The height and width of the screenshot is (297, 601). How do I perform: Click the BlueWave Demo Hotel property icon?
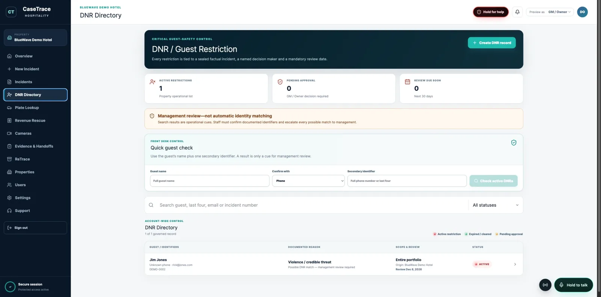click(x=9, y=38)
